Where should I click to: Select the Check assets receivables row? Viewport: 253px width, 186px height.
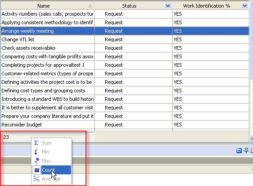[125, 48]
